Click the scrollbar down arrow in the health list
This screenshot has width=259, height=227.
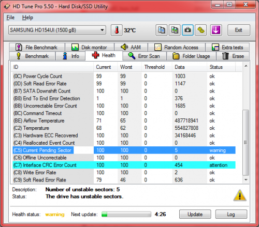246,180
